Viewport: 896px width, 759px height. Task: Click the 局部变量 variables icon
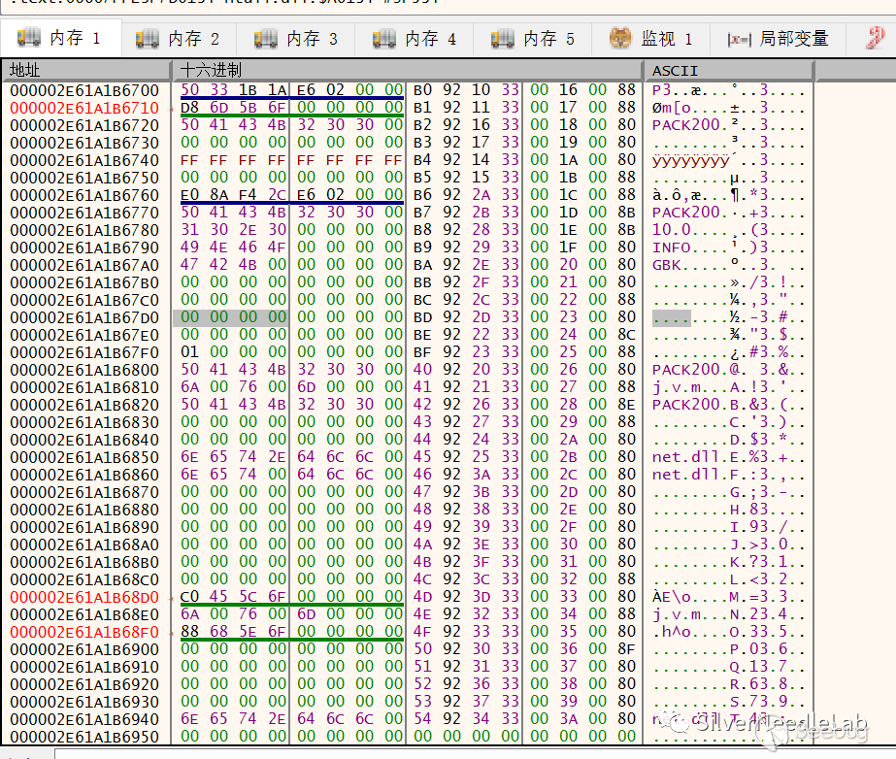pyautogui.click(x=739, y=39)
